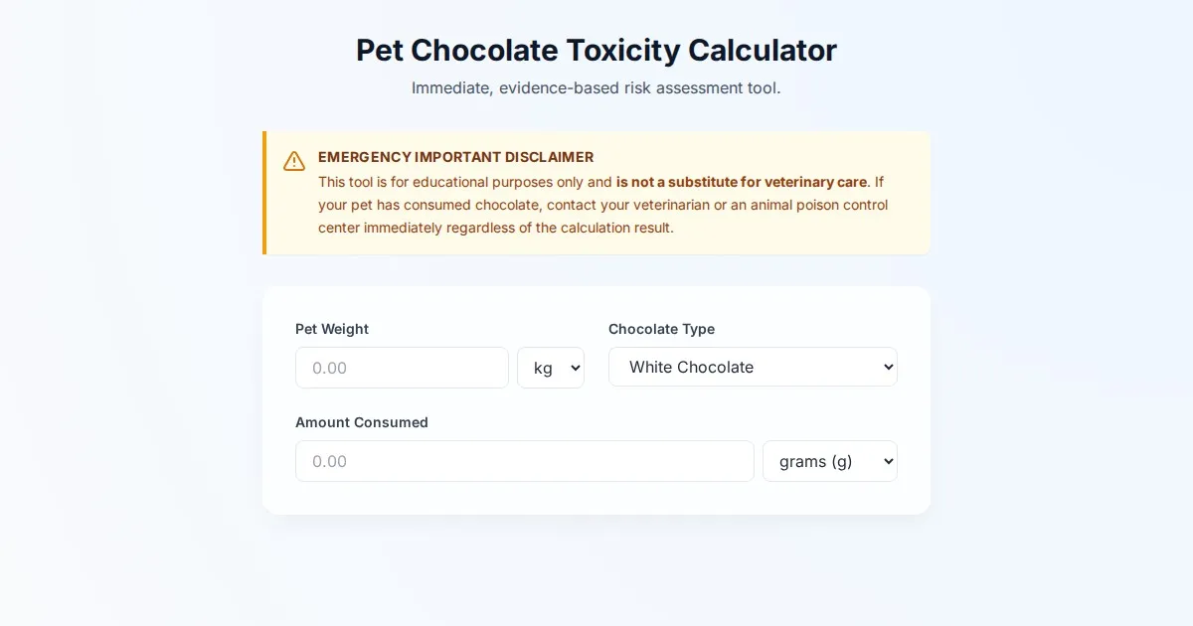The image size is (1193, 626).
Task: Click bold "is not a substitute" text
Action: point(741,182)
